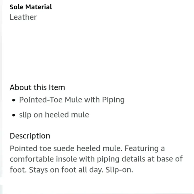Click the bullet dot before slip on
This screenshot has height=194, width=194.
tap(14, 115)
